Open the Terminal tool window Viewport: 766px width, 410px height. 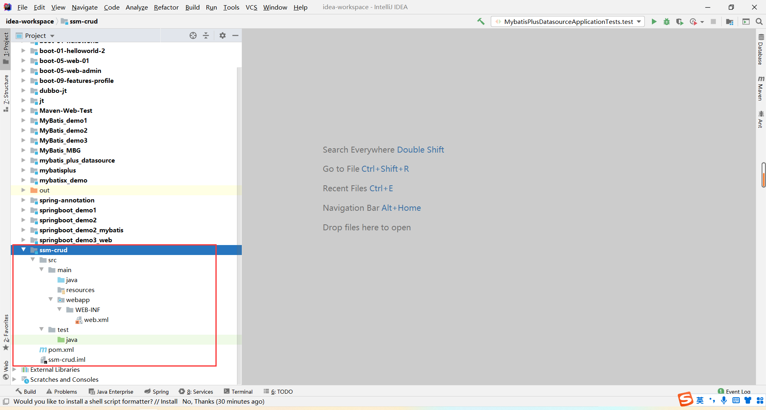coord(238,392)
